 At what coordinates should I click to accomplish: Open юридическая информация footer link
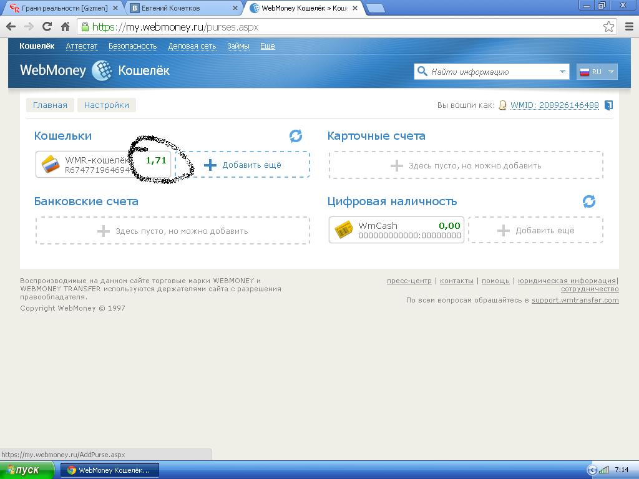(567, 281)
